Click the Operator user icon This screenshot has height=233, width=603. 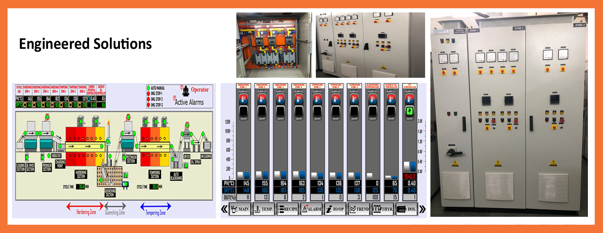(x=185, y=91)
